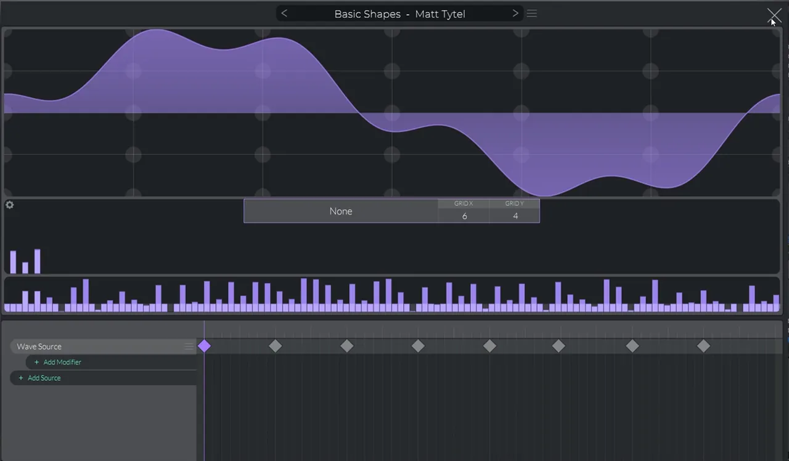The image size is (789, 461).
Task: Select the sixth keyframe diamond
Action: point(558,346)
